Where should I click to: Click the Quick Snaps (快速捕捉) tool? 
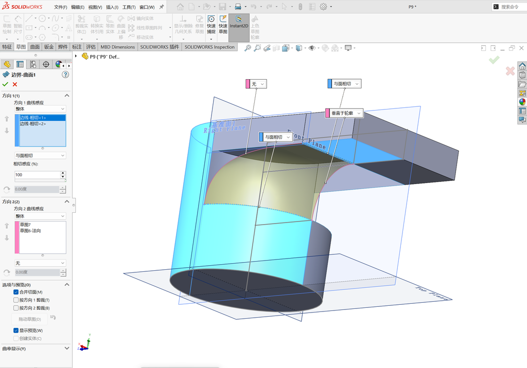(211, 25)
